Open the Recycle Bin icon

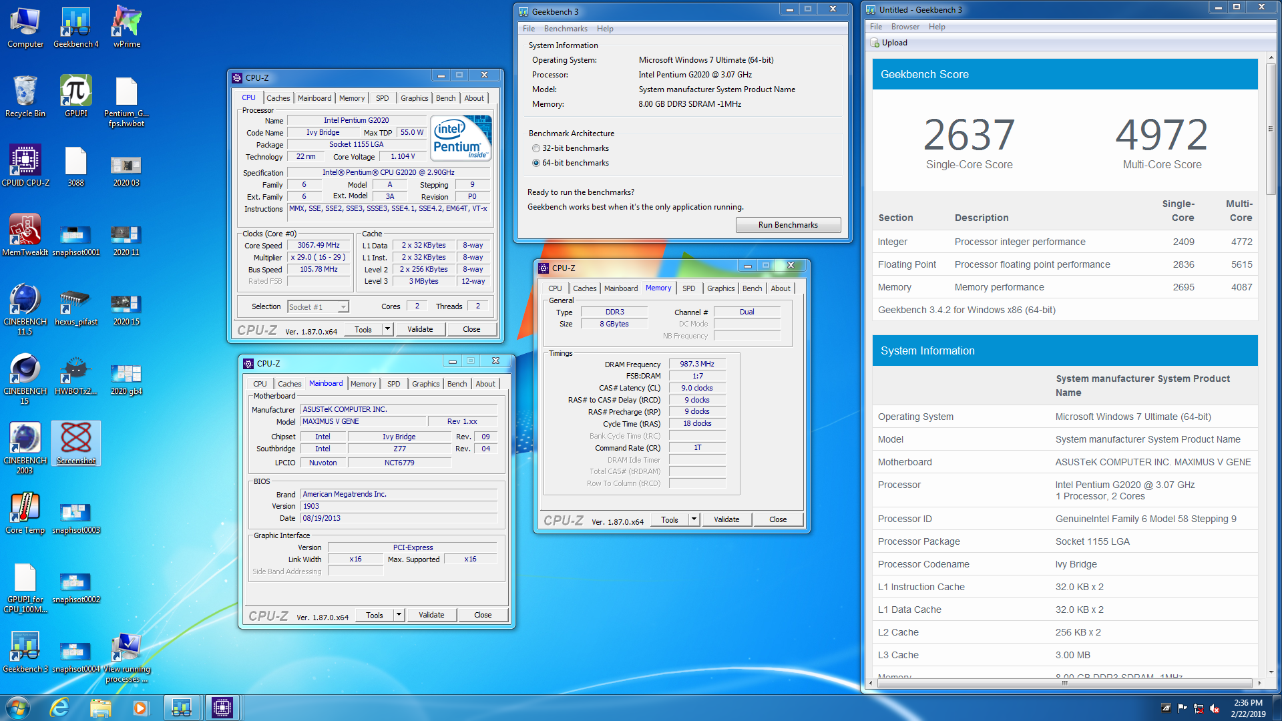[25, 97]
